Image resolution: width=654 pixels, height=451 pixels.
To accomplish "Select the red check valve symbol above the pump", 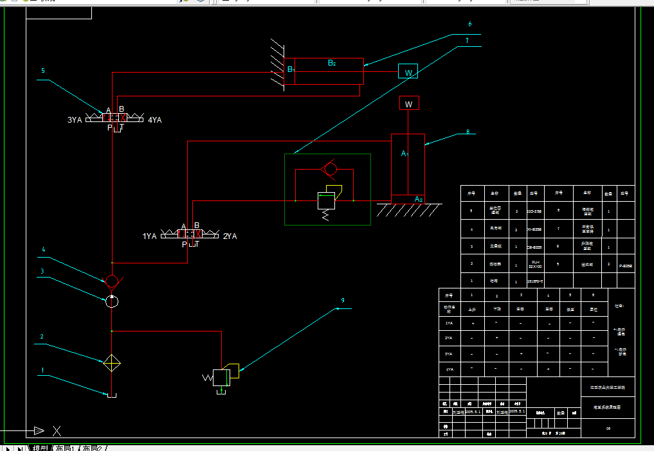I will click(112, 282).
